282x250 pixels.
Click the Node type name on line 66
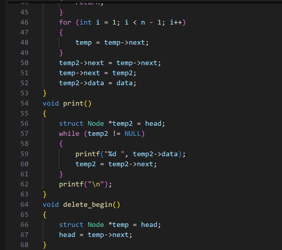(x=95, y=225)
